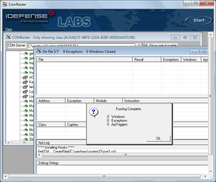Click the Instruction column header
This screenshot has height=182, width=216.
tap(165, 101)
